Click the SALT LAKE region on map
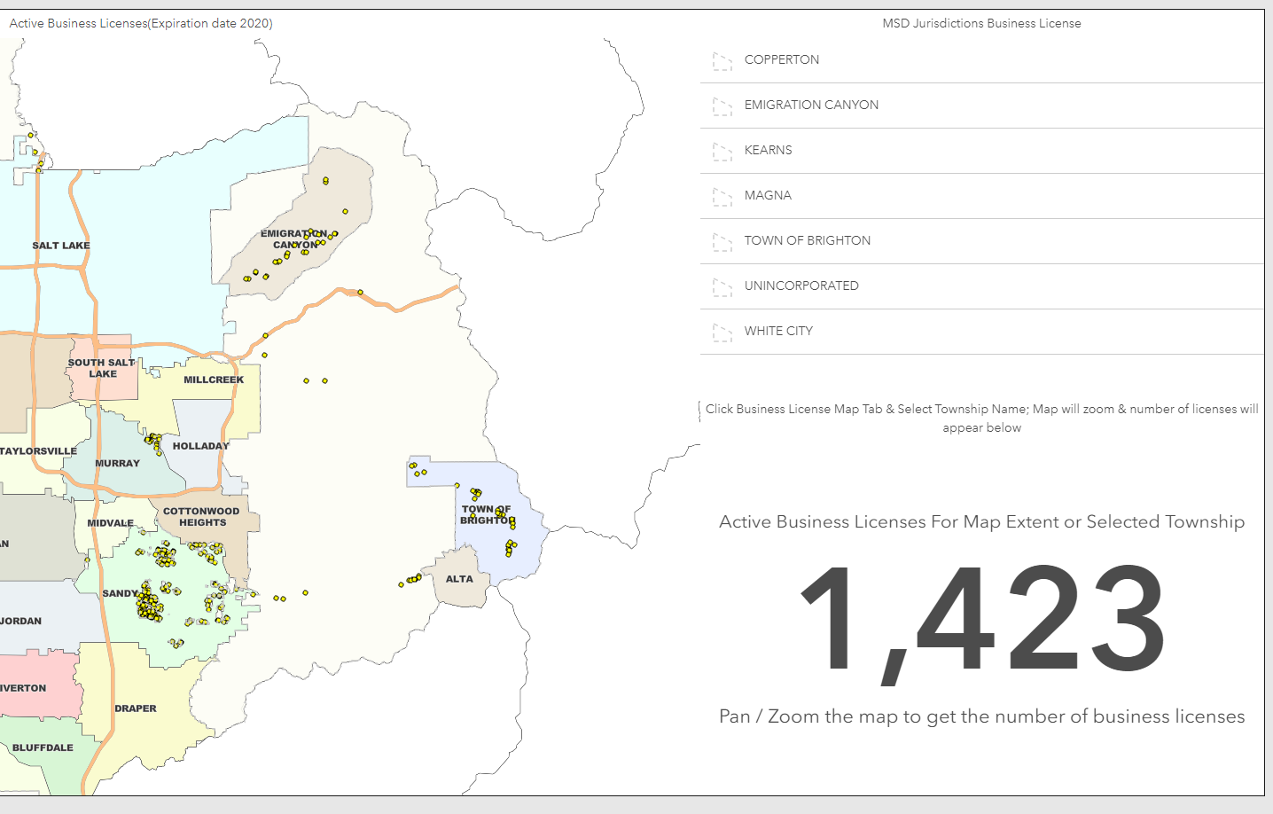The width and height of the screenshot is (1273, 814). point(61,246)
